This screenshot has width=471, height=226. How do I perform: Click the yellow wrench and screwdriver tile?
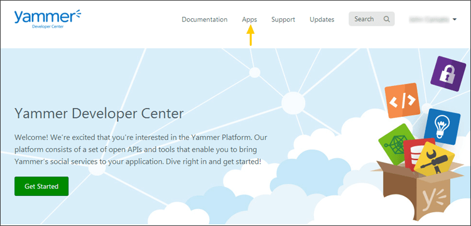435,159
